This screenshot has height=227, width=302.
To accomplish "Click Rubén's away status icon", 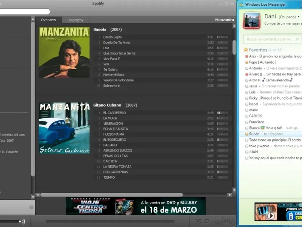I will [x=247, y=134].
